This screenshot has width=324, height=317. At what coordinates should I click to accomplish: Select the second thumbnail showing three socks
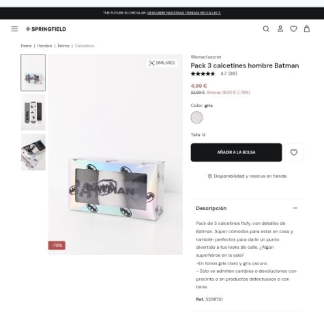[x=33, y=112]
